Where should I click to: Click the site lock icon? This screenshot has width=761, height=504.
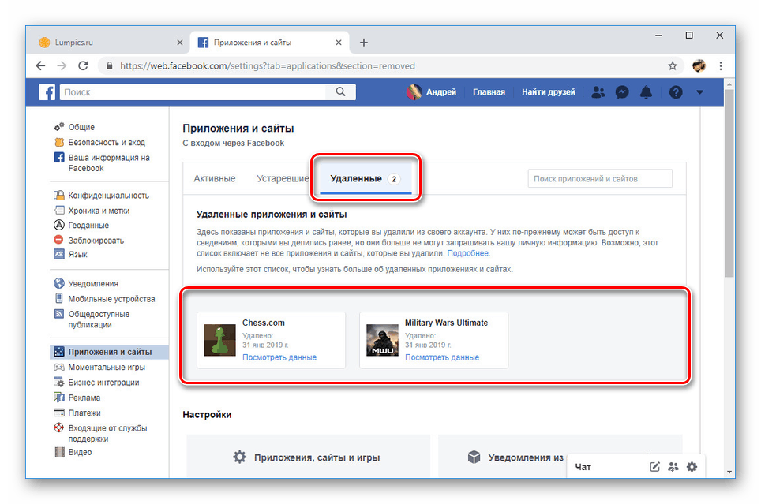[x=109, y=66]
